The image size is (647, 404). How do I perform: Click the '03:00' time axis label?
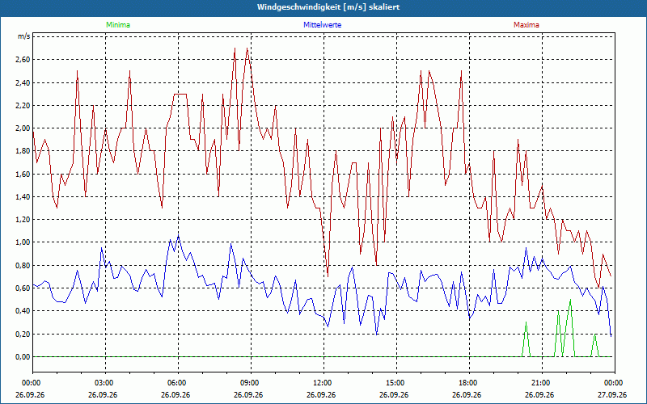pyautogui.click(x=106, y=383)
